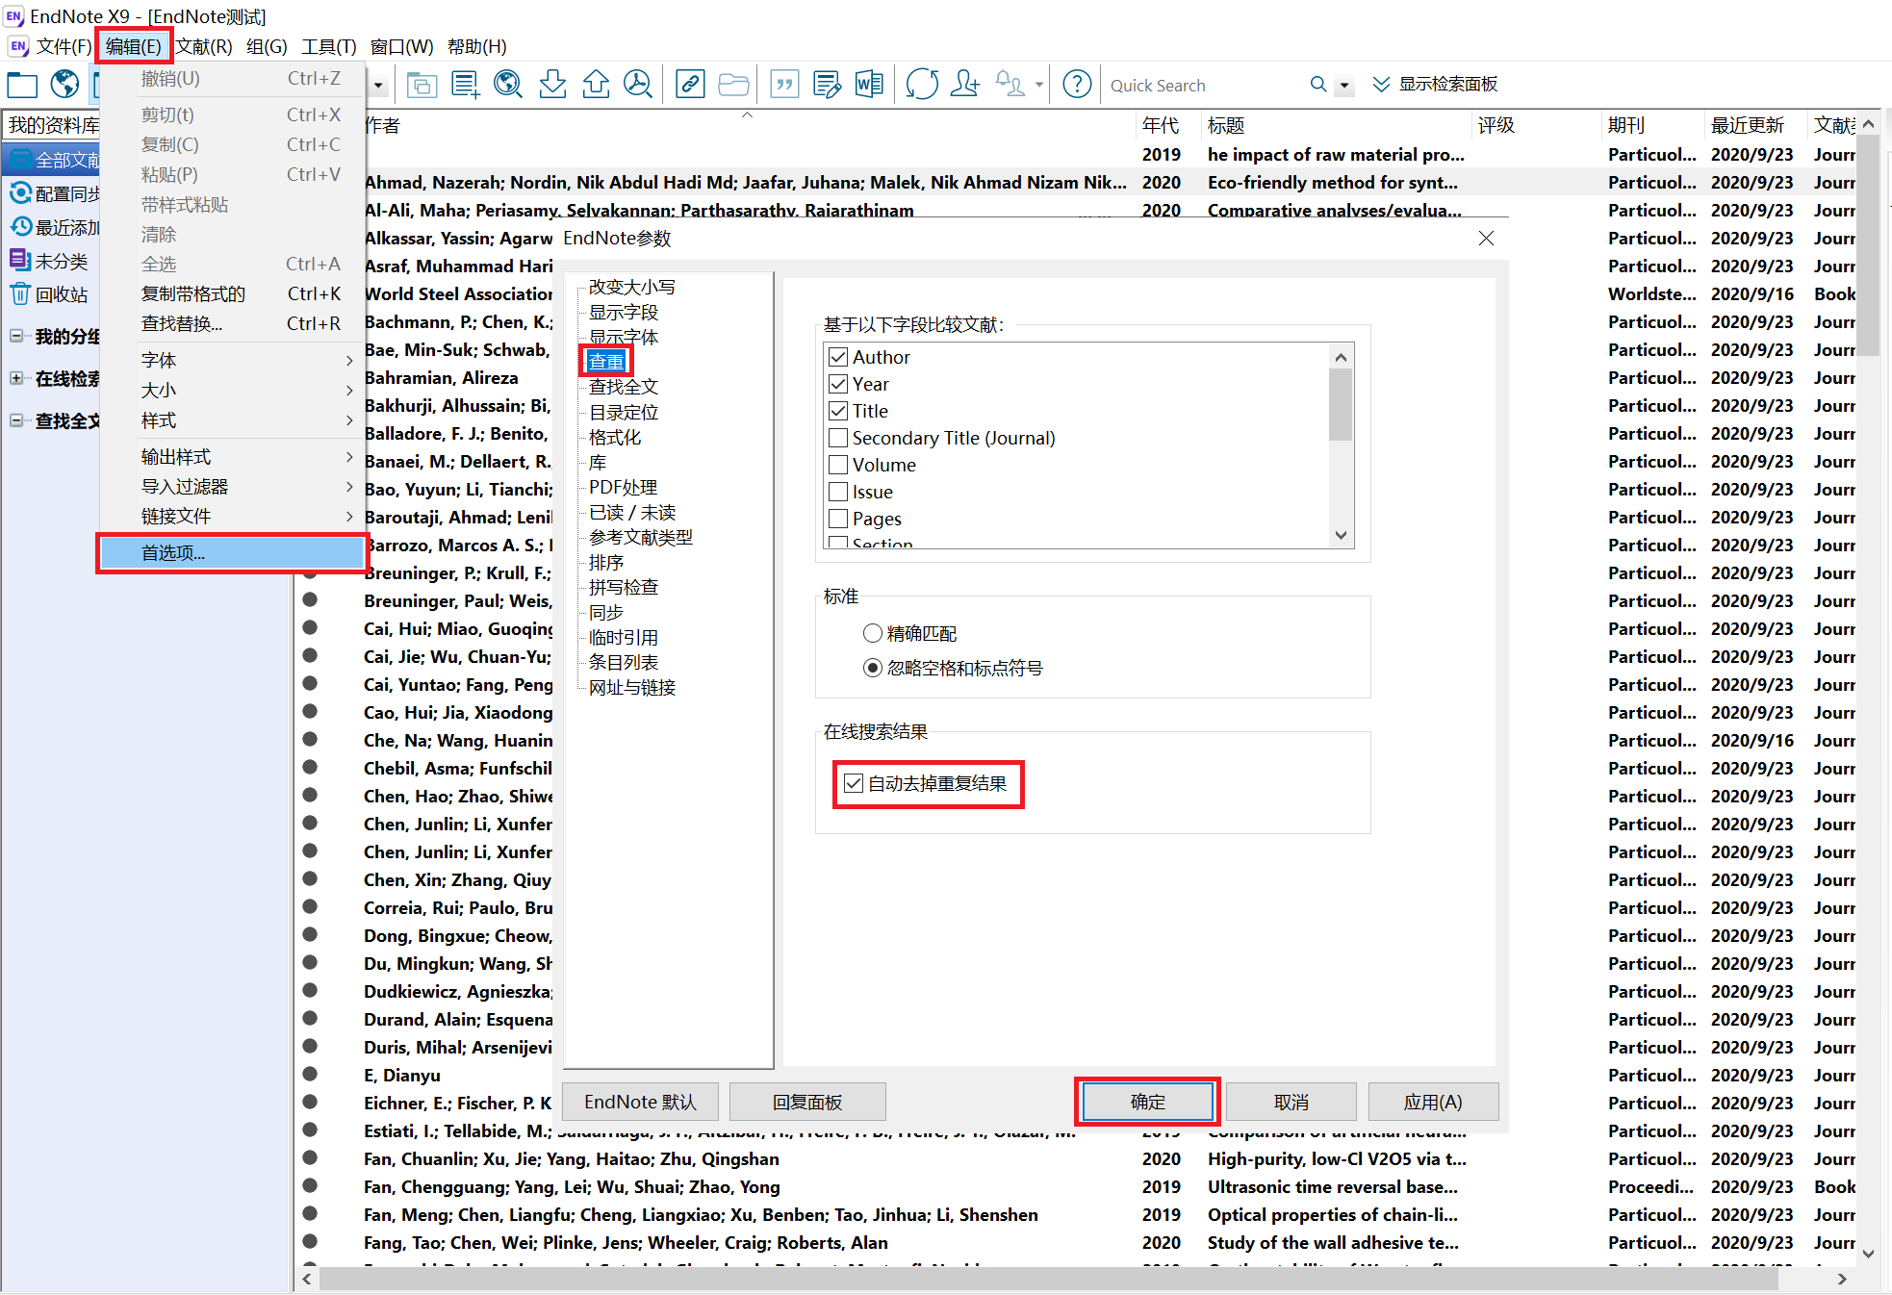Click the export (up arrow) icon
This screenshot has height=1295, width=1892.
click(x=596, y=85)
